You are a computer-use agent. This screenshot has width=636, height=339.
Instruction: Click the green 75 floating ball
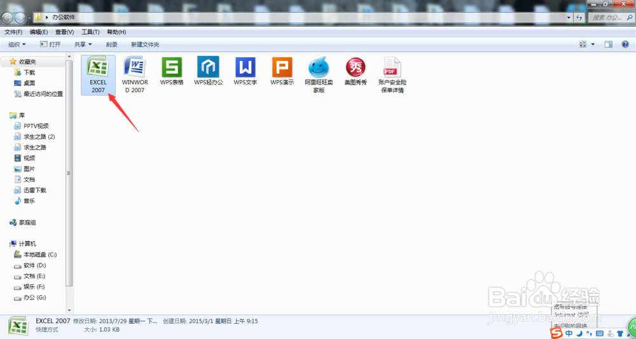(x=632, y=327)
